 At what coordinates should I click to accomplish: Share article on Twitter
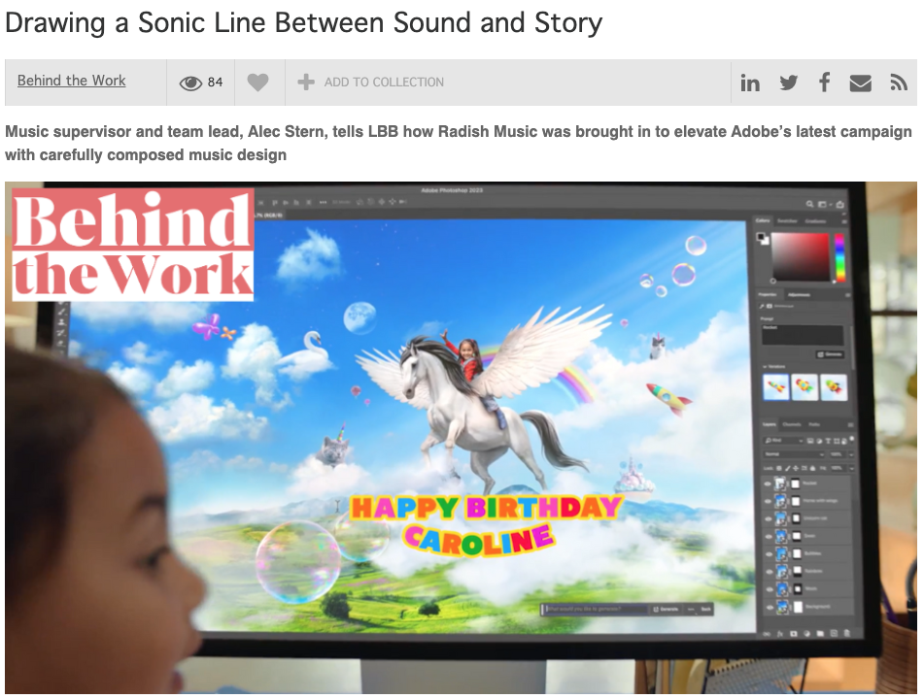[789, 83]
